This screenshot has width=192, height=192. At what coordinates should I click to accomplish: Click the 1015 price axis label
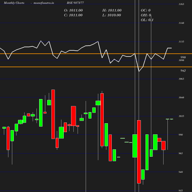pyautogui.click(x=181, y=116)
